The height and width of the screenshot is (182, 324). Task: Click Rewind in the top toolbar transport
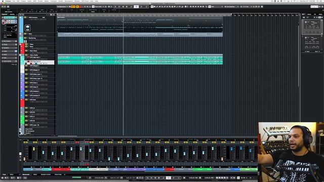(123, 7)
